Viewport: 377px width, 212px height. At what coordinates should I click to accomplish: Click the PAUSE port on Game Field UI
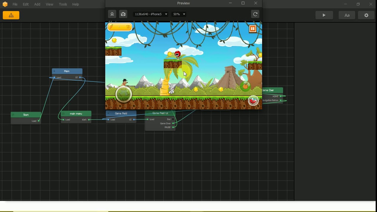coord(173,127)
